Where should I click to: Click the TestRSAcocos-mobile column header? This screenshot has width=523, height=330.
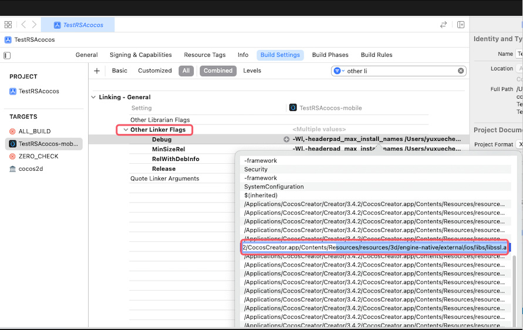(x=330, y=108)
